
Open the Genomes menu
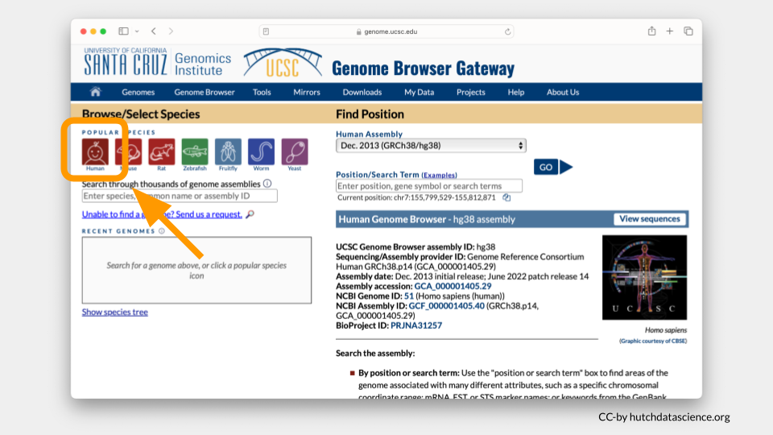(x=138, y=92)
